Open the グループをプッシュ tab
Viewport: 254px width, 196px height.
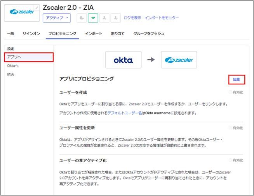[x=149, y=34]
